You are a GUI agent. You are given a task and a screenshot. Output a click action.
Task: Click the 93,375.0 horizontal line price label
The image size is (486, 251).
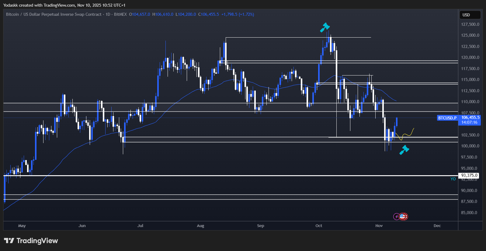469,175
